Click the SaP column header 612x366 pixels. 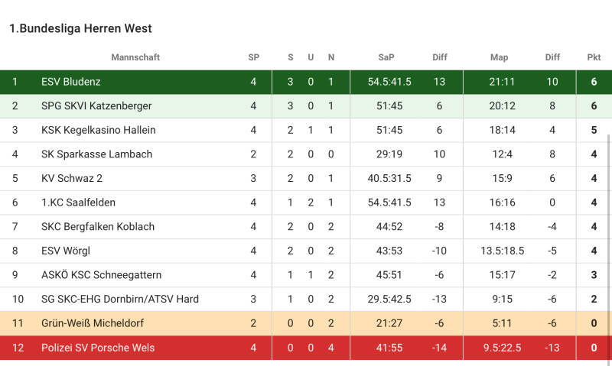[x=386, y=57]
